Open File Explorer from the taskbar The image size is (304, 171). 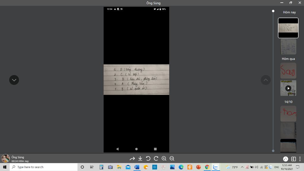119,167
